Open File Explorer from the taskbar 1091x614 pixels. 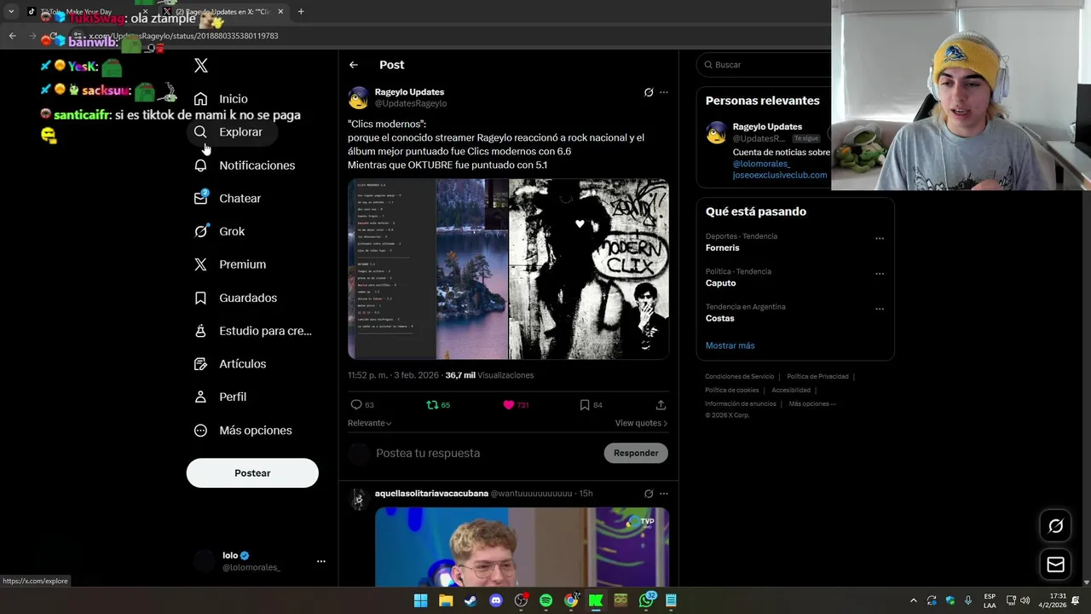446,600
